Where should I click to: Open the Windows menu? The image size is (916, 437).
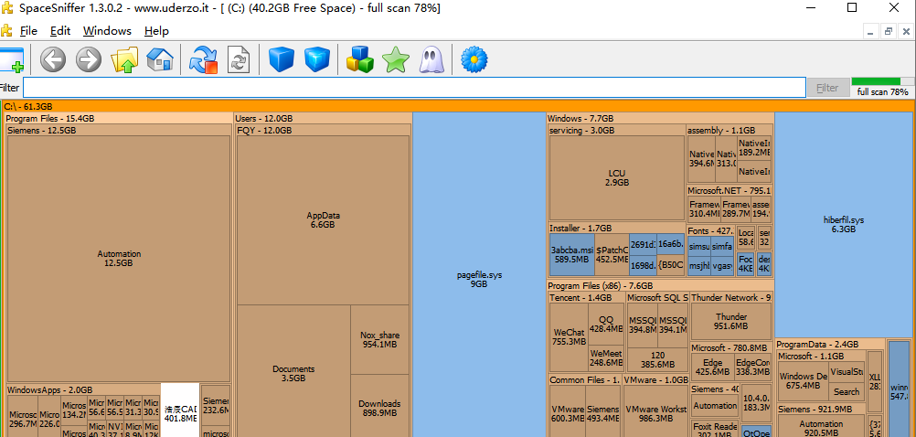[x=107, y=31]
